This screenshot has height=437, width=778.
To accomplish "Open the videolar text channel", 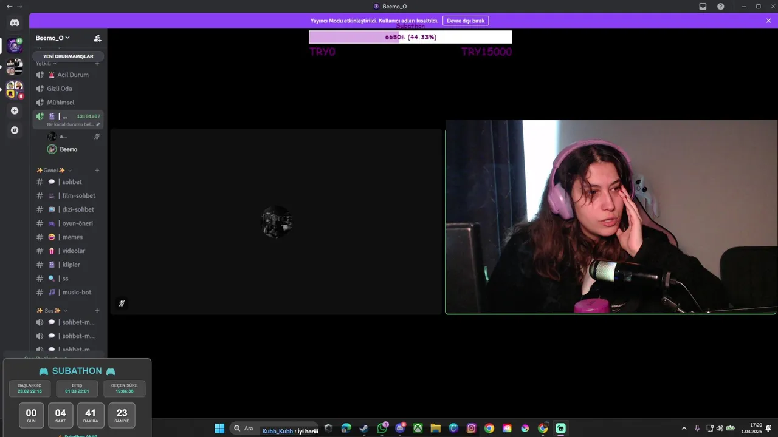I will pyautogui.click(x=68, y=251).
